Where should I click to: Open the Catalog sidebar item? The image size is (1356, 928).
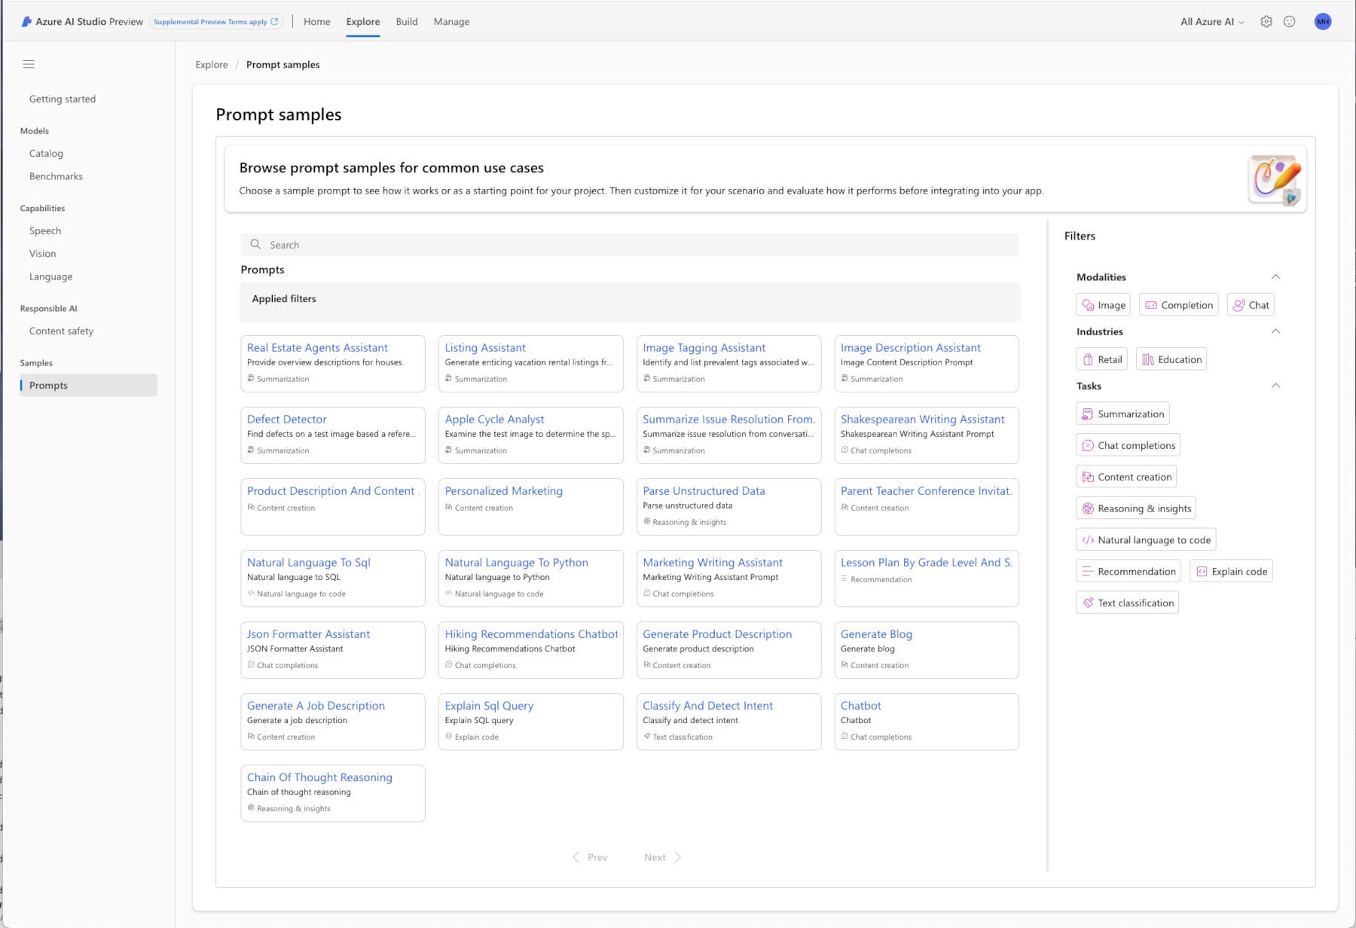coord(46,153)
